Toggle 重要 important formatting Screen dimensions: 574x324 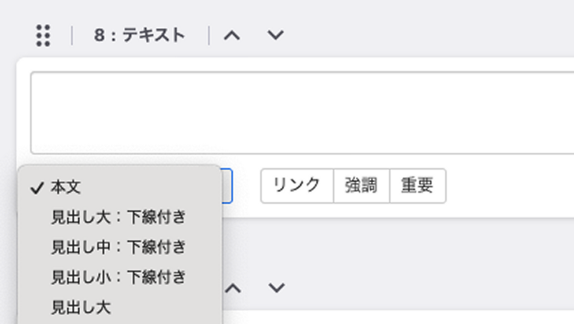[x=418, y=185]
